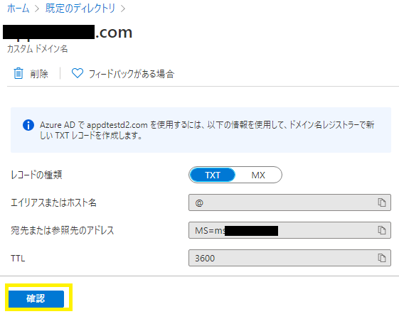This screenshot has width=399, height=314.
Task: Click the heart feedback icon
Action: point(78,73)
